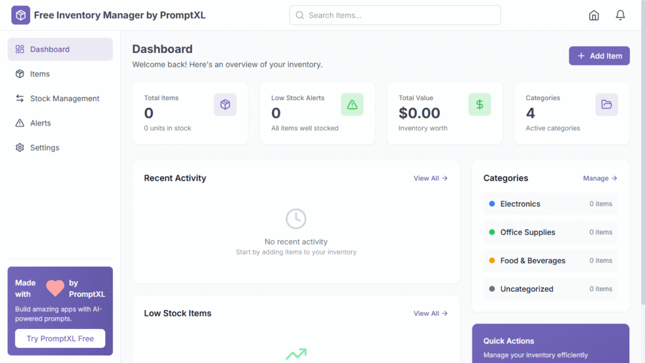
Task: Click the Try PromptXL Free button
Action: coord(60,338)
